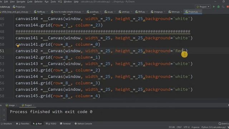This screenshot has width=229, height=129.
Task: Click the CRLF line separator status item
Action: click(179, 127)
